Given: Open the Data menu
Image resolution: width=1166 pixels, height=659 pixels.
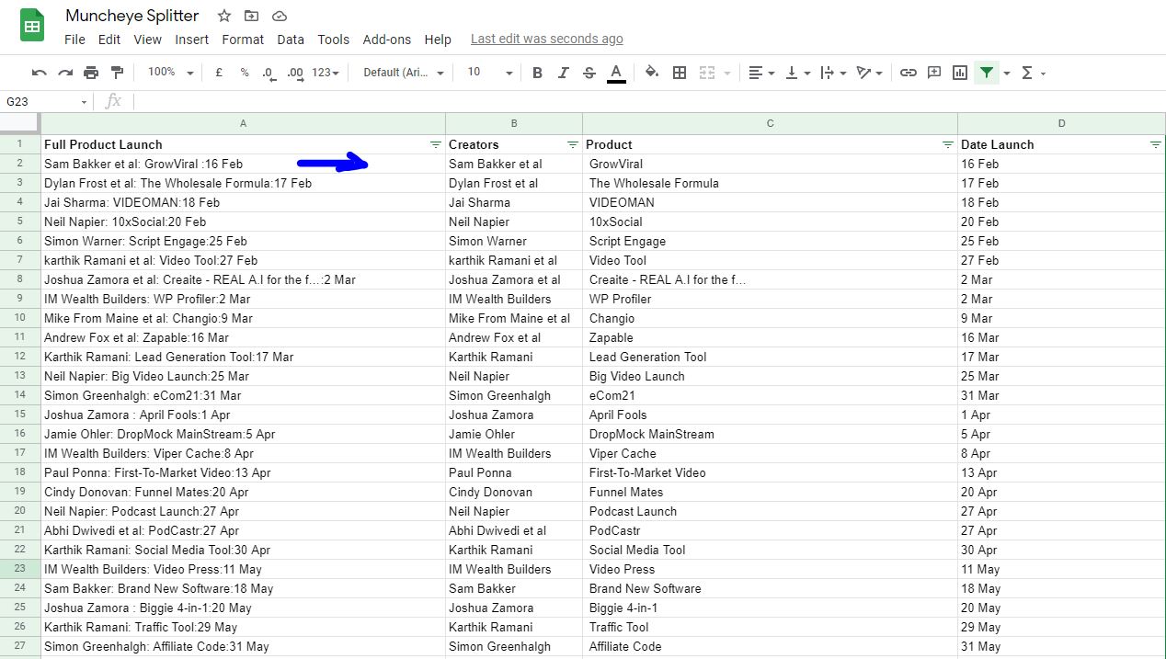Looking at the screenshot, I should [291, 40].
